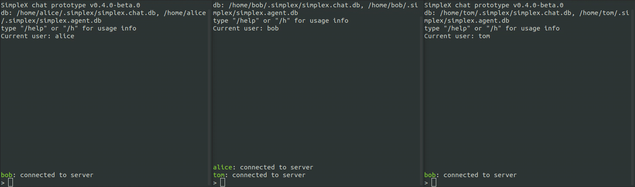Click green 'bob' contact name in tom's pane
This screenshot has height=187, width=635.
tap(430, 175)
